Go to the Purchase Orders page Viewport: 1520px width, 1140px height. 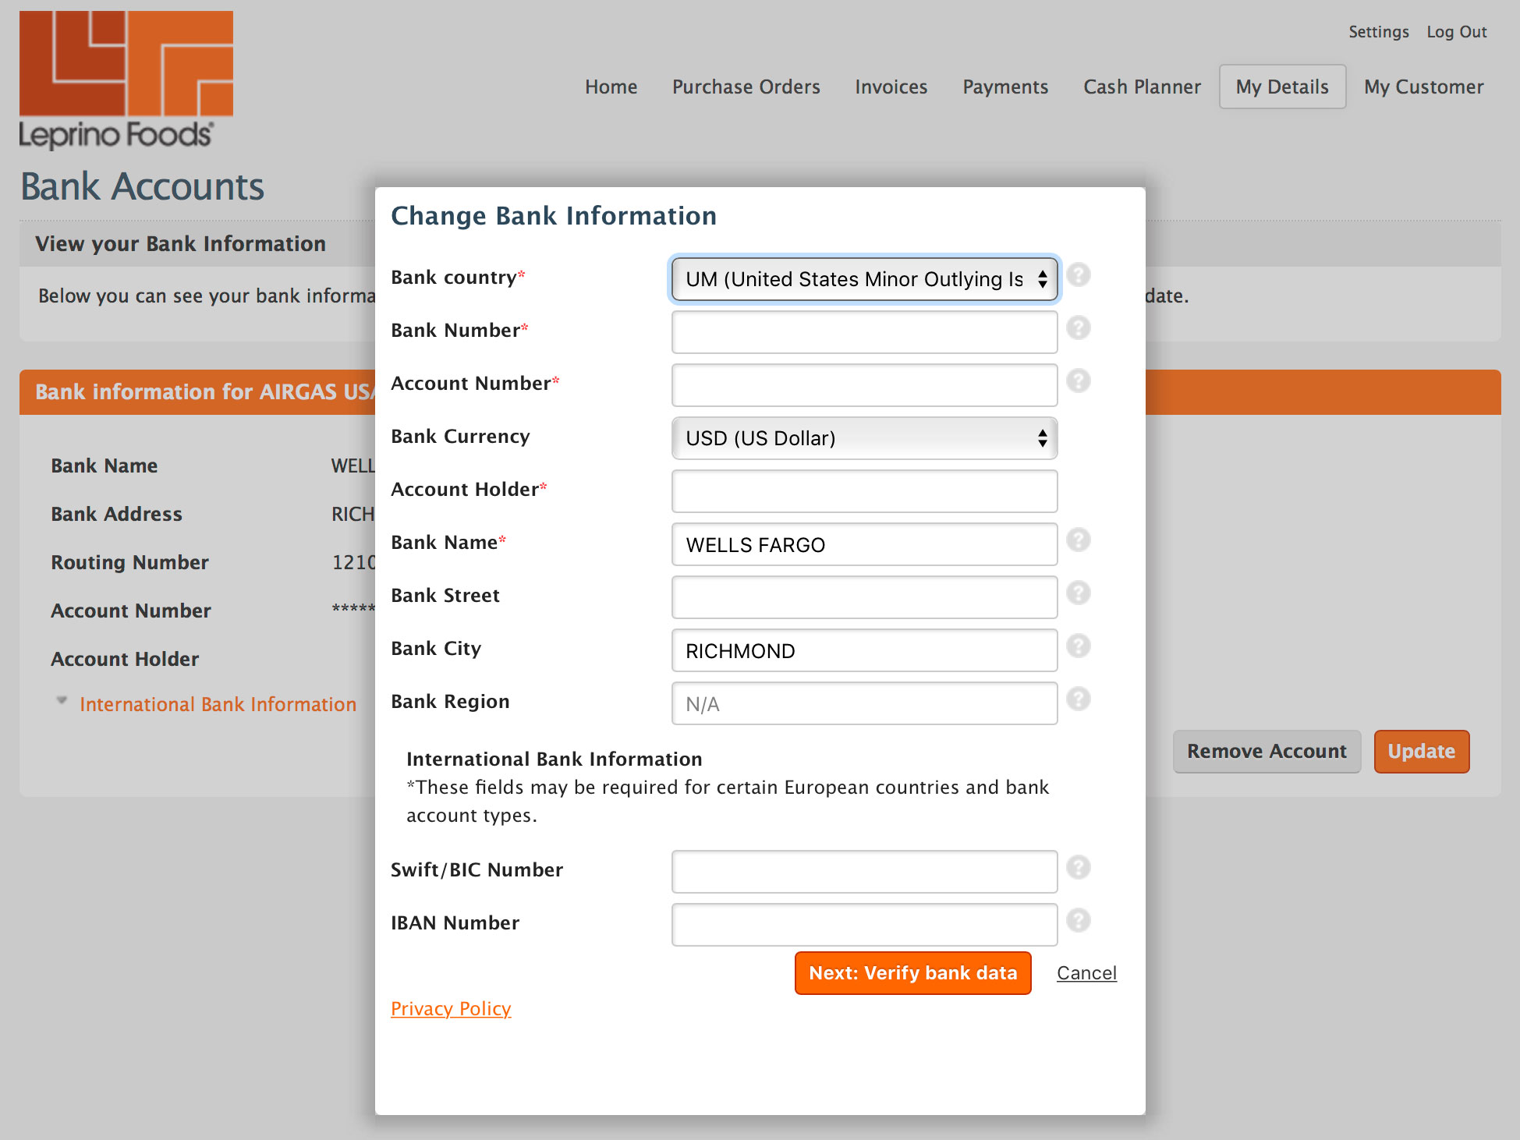click(746, 87)
